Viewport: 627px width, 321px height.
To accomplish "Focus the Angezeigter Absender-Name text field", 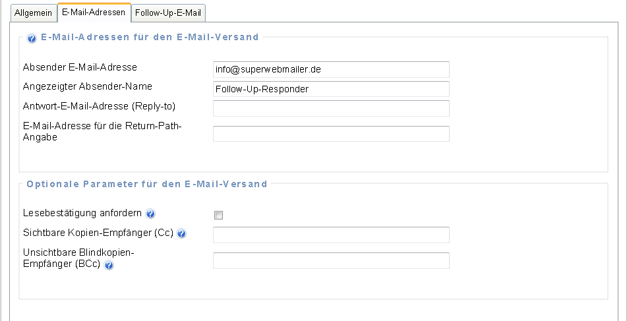I will pos(331,89).
